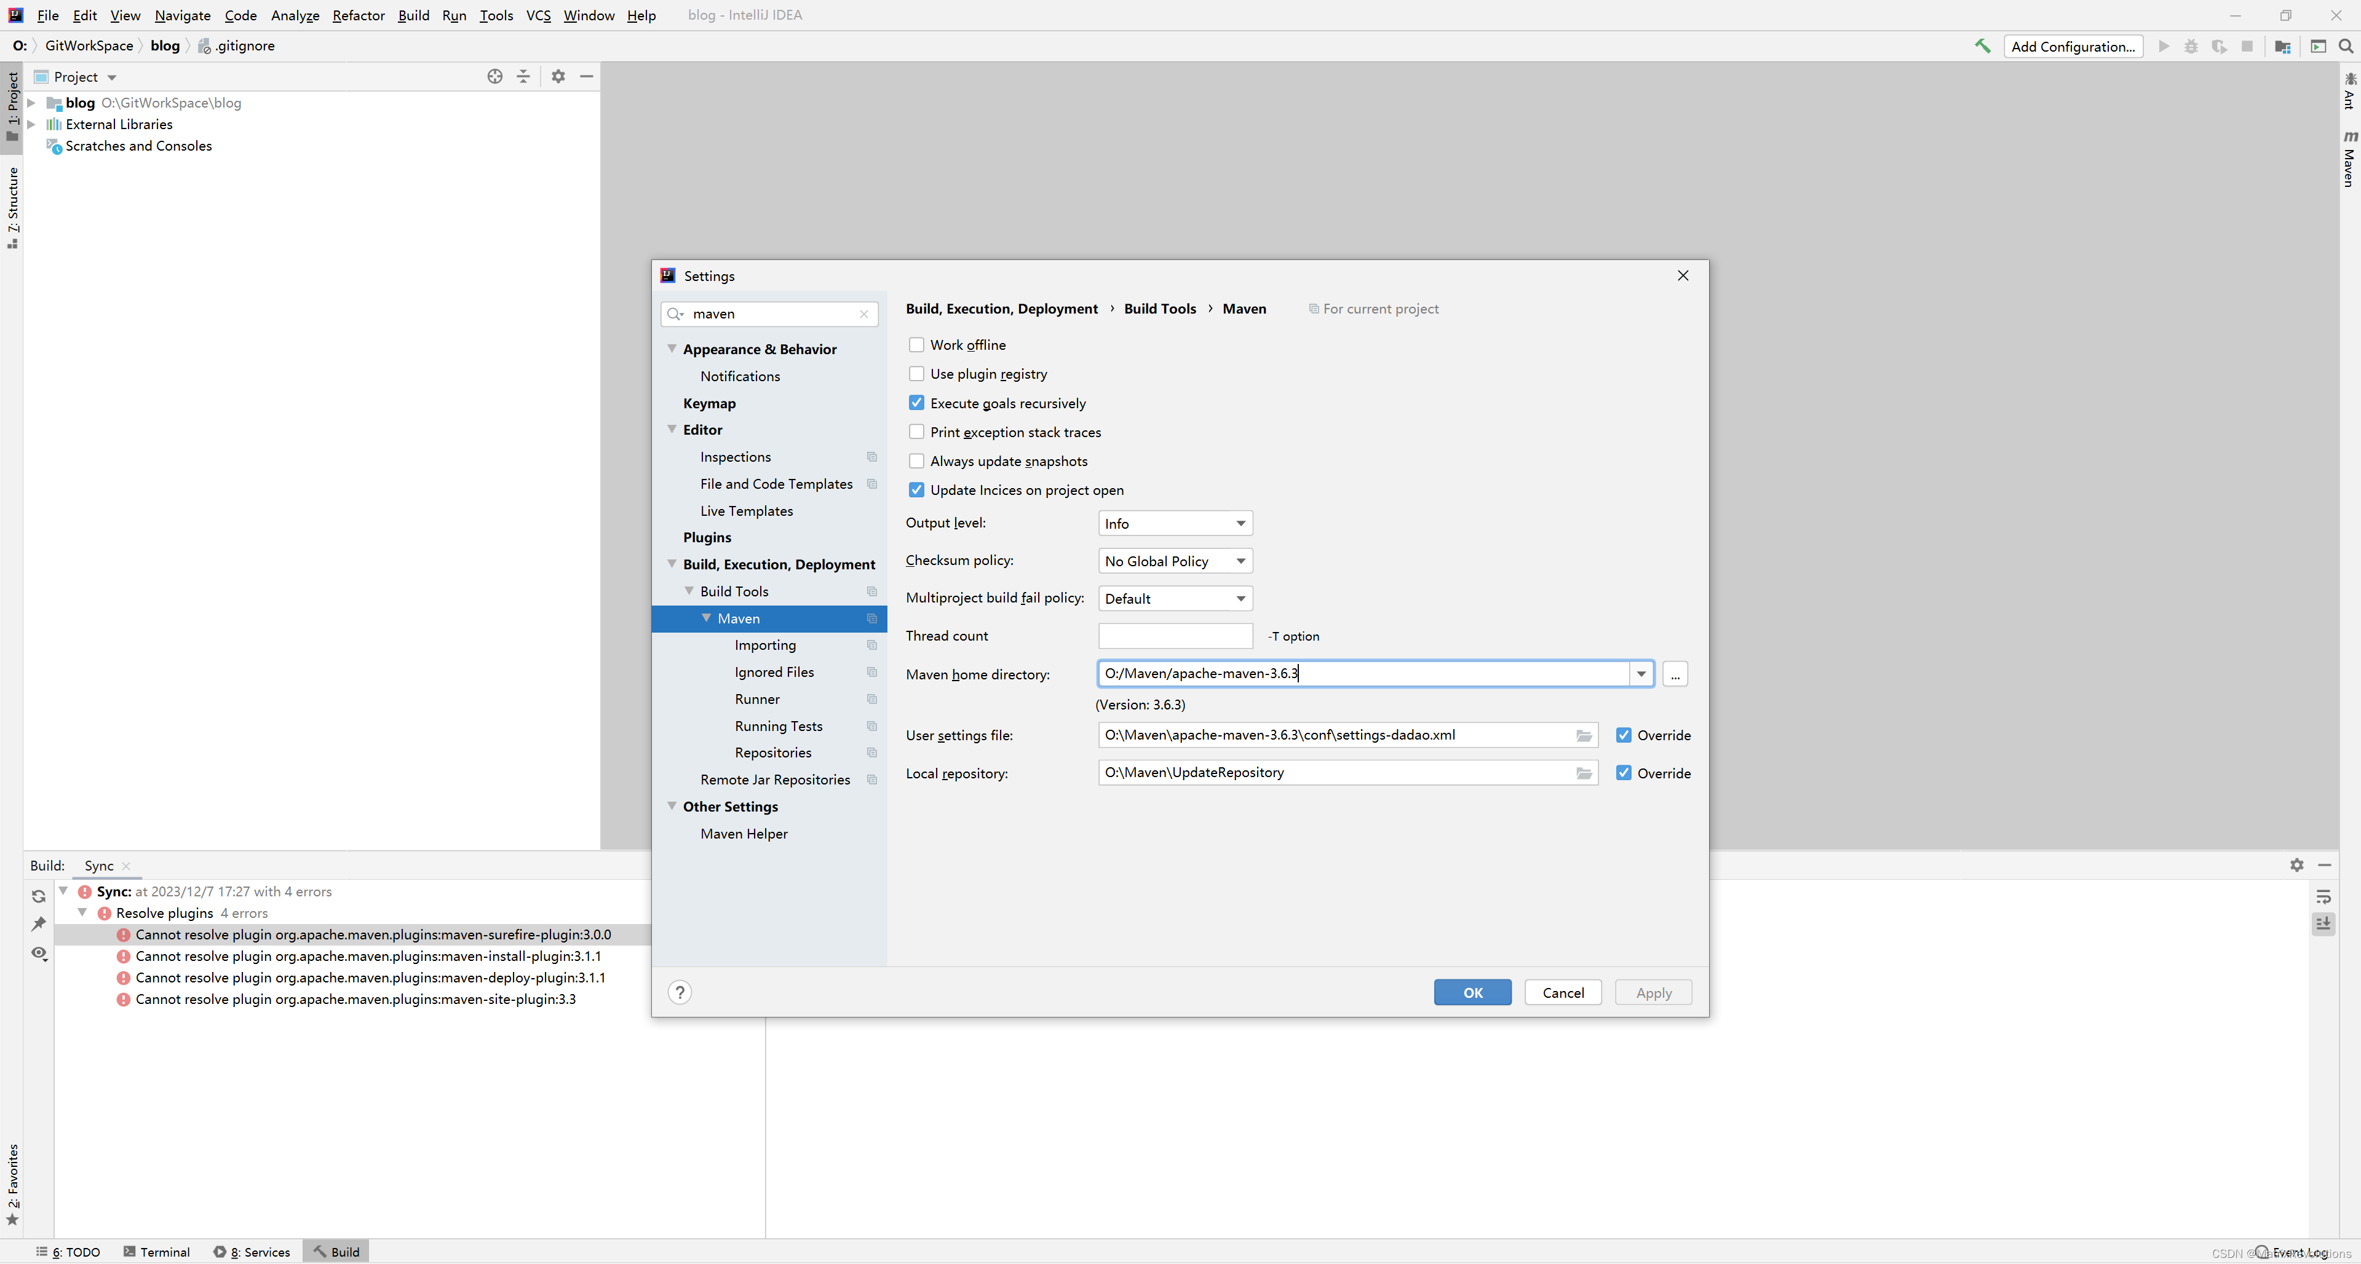
Task: Toggle Override for Local repository
Action: tap(1624, 773)
